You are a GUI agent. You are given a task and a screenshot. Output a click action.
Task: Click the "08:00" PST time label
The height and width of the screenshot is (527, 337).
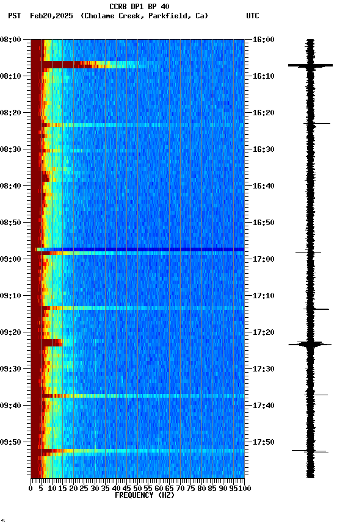(10, 40)
